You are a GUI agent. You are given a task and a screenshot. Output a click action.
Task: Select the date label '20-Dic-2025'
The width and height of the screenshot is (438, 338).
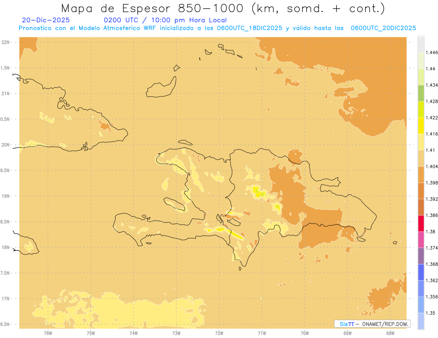click(46, 20)
